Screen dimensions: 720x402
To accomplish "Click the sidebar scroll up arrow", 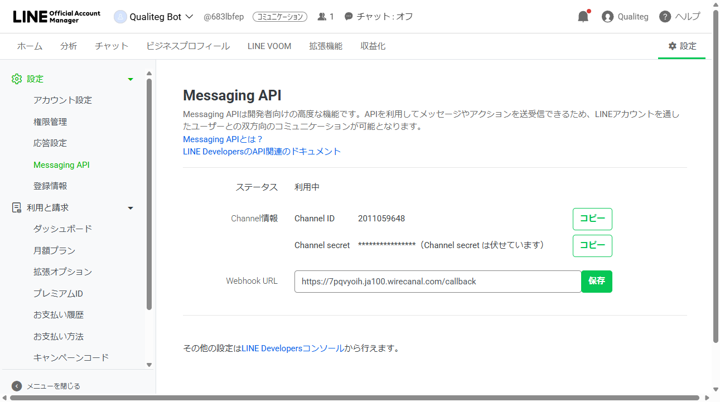I will [x=149, y=74].
